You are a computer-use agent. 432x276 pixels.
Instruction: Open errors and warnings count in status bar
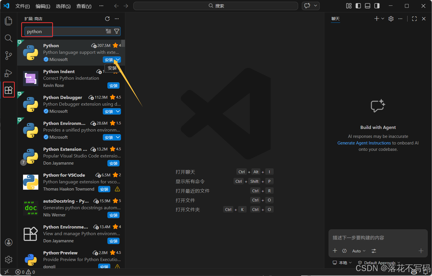pos(25,272)
